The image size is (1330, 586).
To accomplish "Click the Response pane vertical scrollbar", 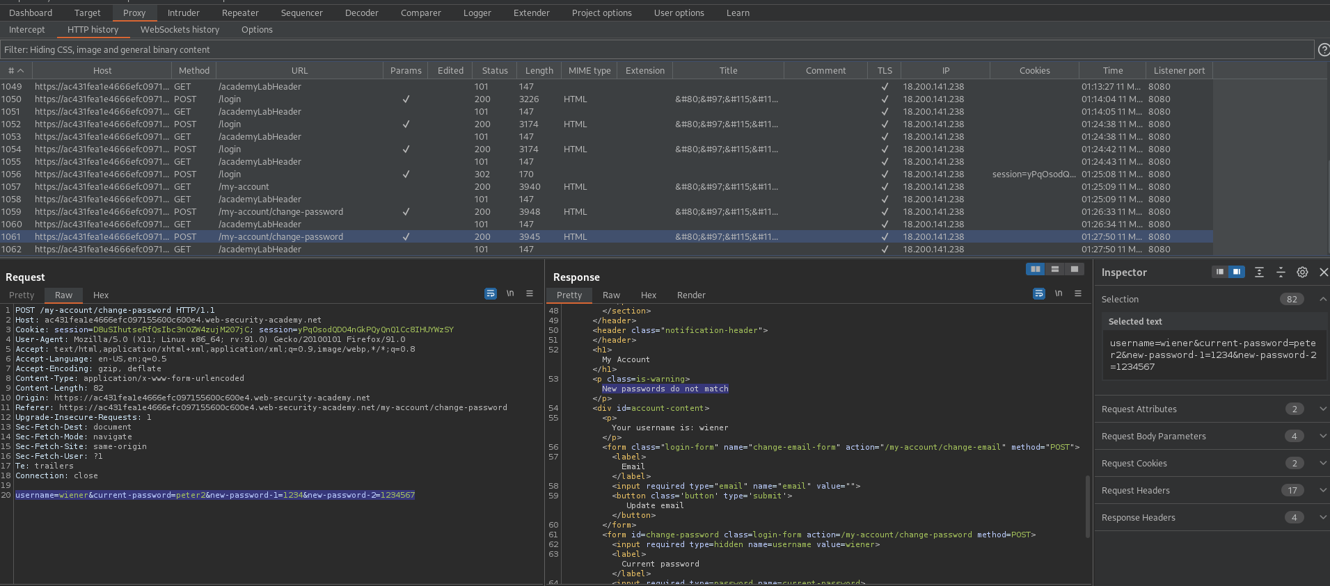I will click(x=1088, y=506).
